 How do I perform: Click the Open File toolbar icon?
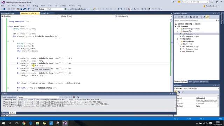pyautogui.click(x=18, y=9)
